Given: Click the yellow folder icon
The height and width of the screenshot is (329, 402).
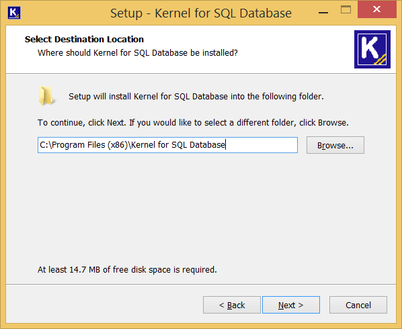Looking at the screenshot, I should pos(46,96).
